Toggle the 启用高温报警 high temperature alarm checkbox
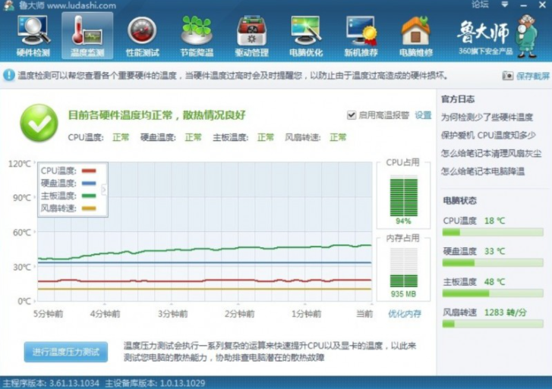This screenshot has width=552, height=389. pyautogui.click(x=352, y=115)
